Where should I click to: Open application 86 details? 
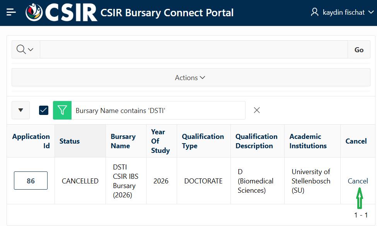(31, 180)
